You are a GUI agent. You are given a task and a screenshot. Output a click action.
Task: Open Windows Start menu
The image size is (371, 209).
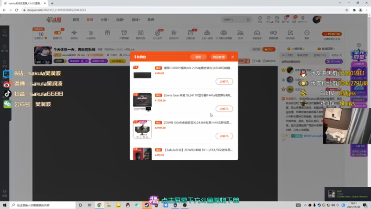5,205
